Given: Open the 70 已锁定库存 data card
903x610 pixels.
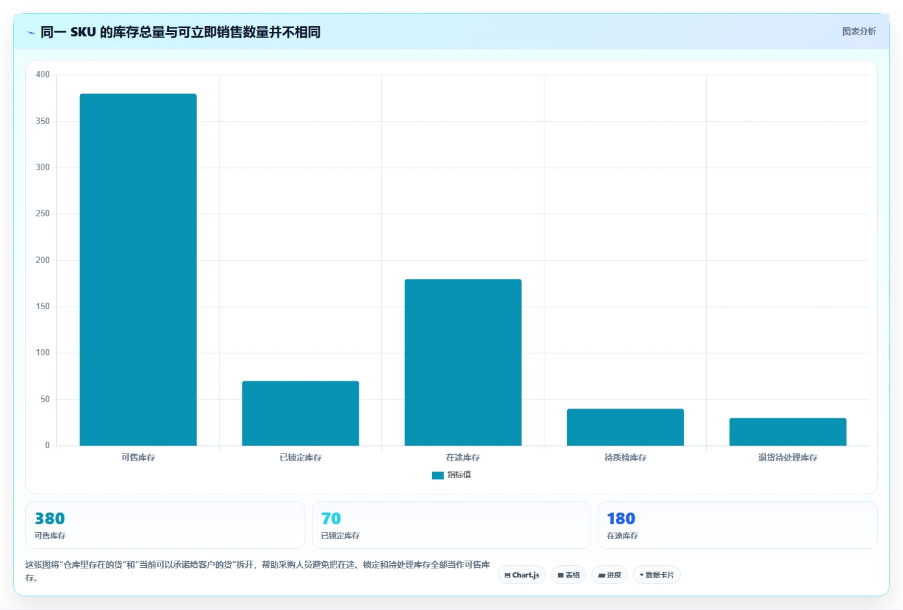Looking at the screenshot, I should [x=452, y=525].
